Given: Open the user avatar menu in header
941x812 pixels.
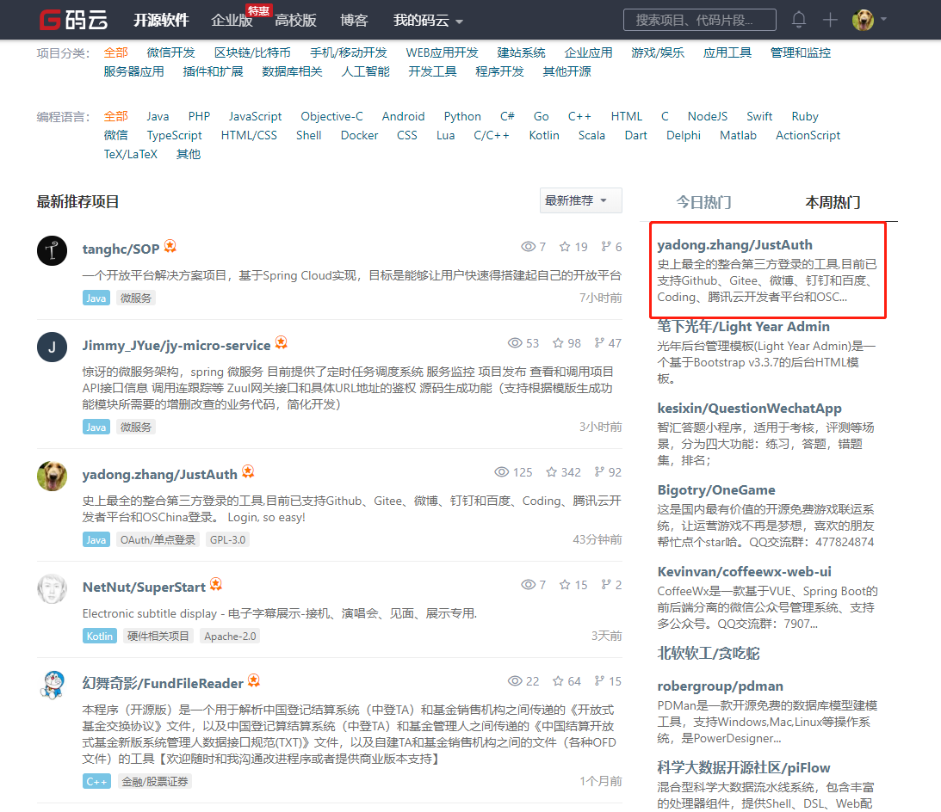Looking at the screenshot, I should tap(863, 20).
